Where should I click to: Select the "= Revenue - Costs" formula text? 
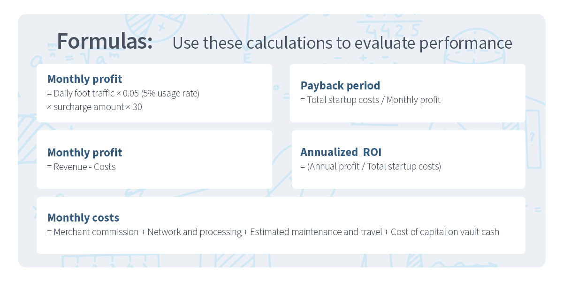pos(81,167)
